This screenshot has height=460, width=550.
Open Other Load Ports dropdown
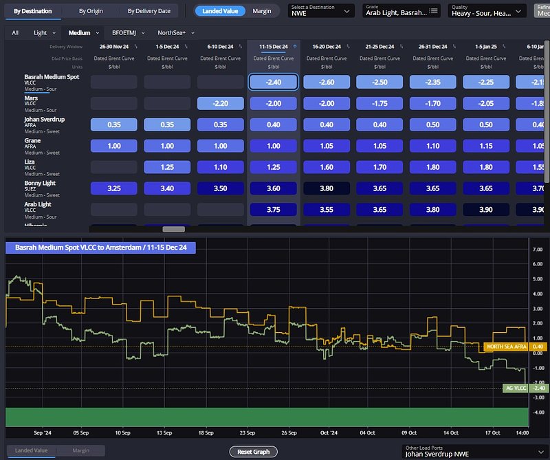[472, 451]
